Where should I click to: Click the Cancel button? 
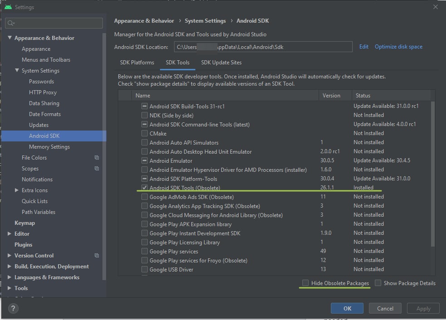pos(385,308)
